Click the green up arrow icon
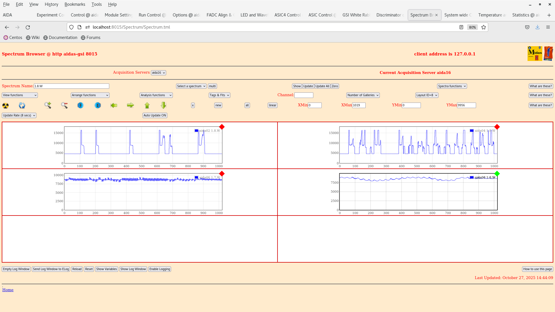This screenshot has height=312, width=555. pos(147,105)
